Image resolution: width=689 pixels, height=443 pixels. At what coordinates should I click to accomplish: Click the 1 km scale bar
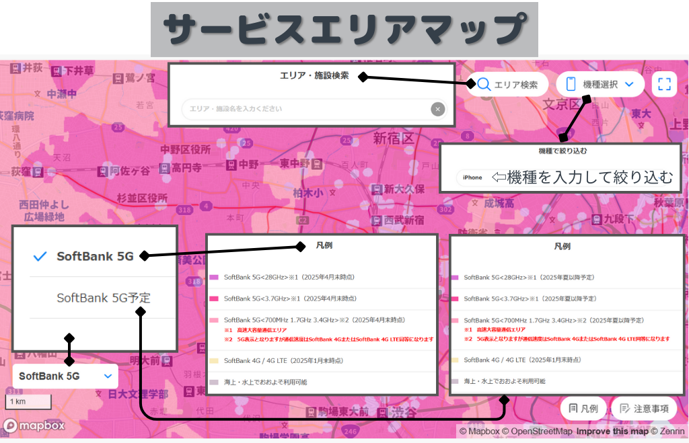[28, 402]
